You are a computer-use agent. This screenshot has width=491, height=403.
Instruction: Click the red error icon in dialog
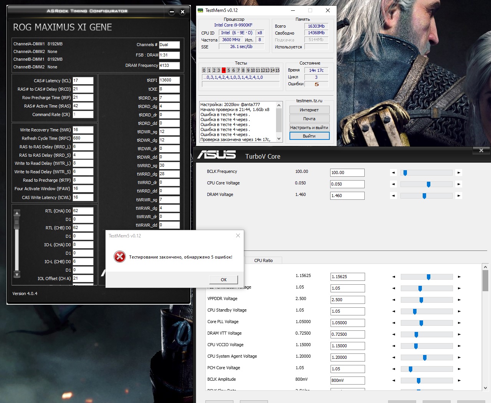(120, 257)
